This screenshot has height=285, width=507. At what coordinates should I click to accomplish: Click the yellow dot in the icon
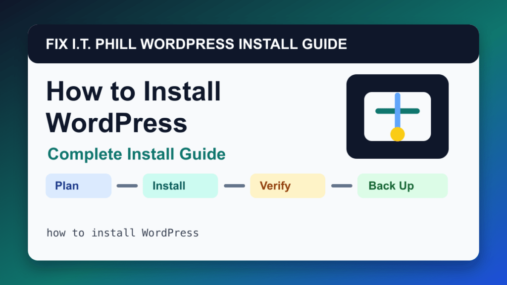398,134
